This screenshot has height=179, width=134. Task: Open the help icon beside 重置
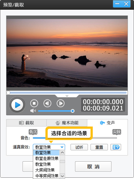(116, 147)
